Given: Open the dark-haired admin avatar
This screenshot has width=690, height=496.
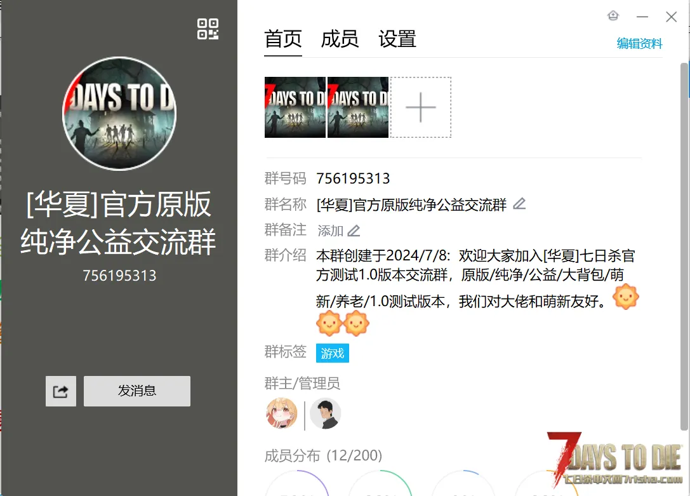Looking at the screenshot, I should coord(325,413).
